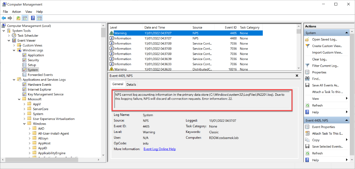This screenshot has width=355, height=169.
Task: Click the Save All Events floppy icon
Action: pyautogui.click(x=307, y=85)
